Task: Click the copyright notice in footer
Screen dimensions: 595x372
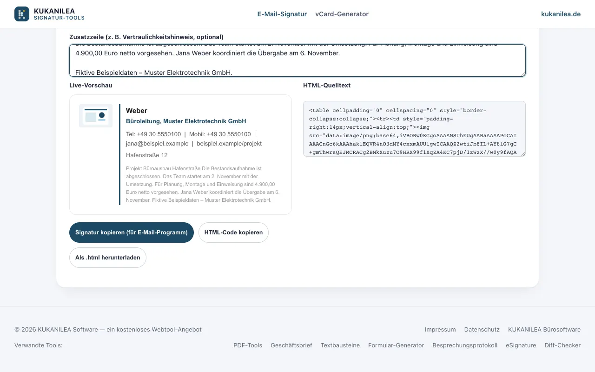Action: tap(108, 330)
